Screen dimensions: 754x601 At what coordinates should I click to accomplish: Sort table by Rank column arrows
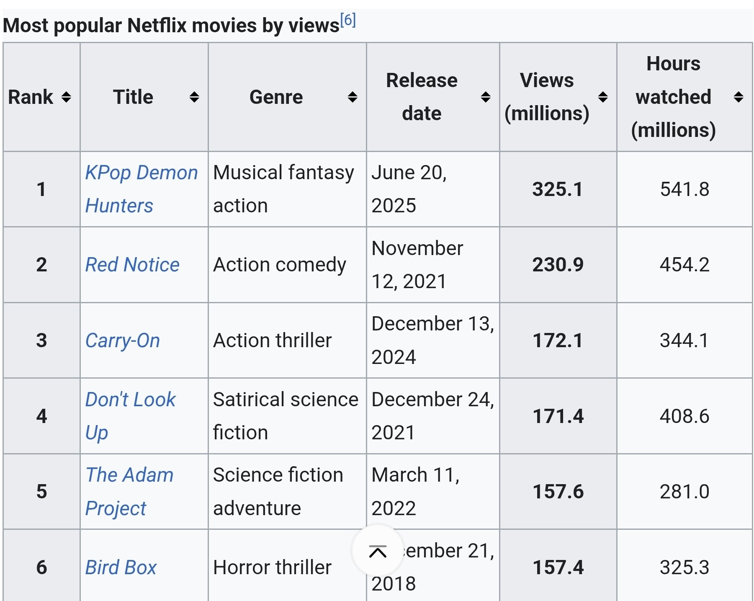66,97
